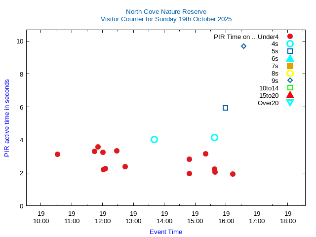Select the blue square 5s legend symbol

point(290,51)
